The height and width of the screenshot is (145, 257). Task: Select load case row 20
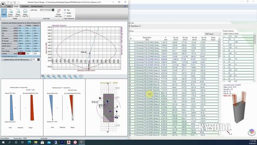click(x=173, y=96)
